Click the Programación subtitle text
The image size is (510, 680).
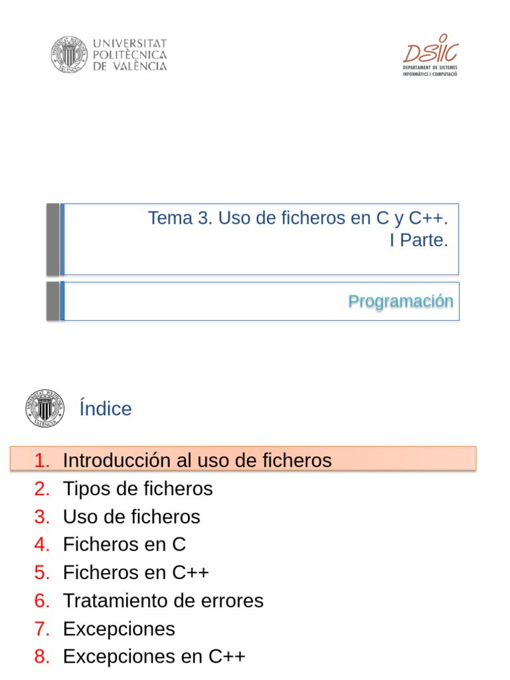coord(400,301)
